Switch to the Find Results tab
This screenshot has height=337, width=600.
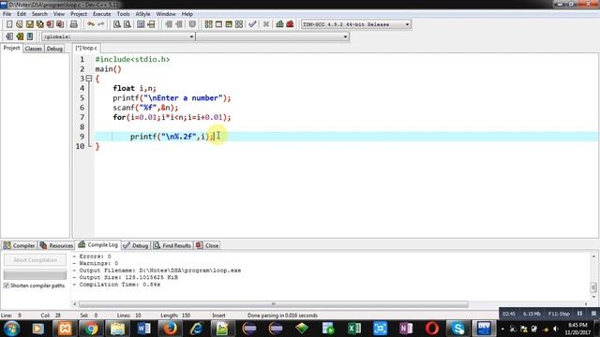tap(172, 245)
